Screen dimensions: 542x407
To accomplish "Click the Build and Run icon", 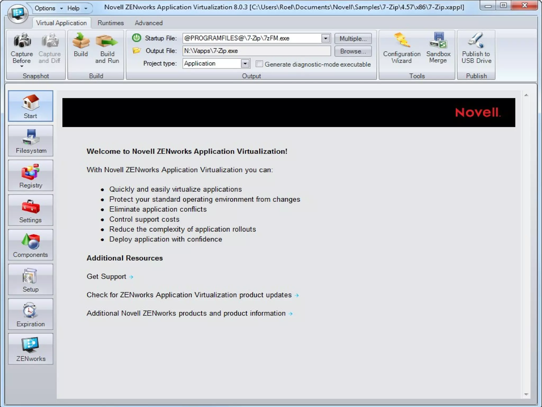I will click(x=107, y=41).
